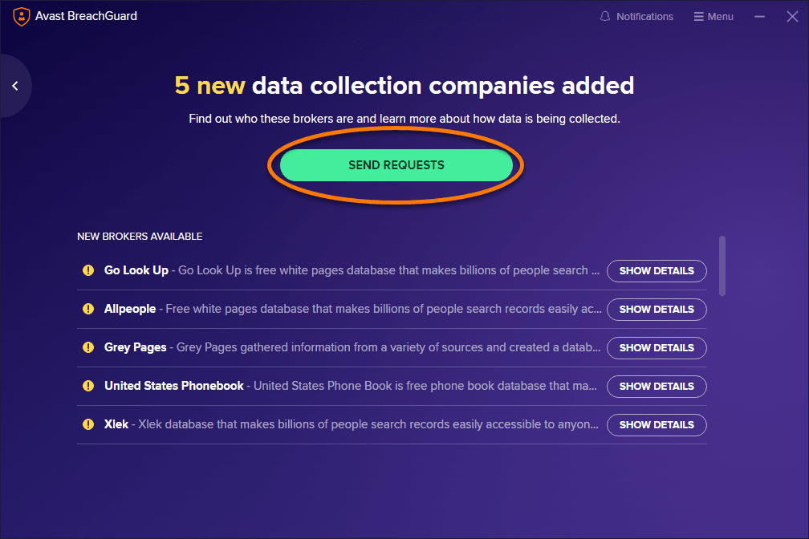Show details for Go Look Up

[657, 271]
